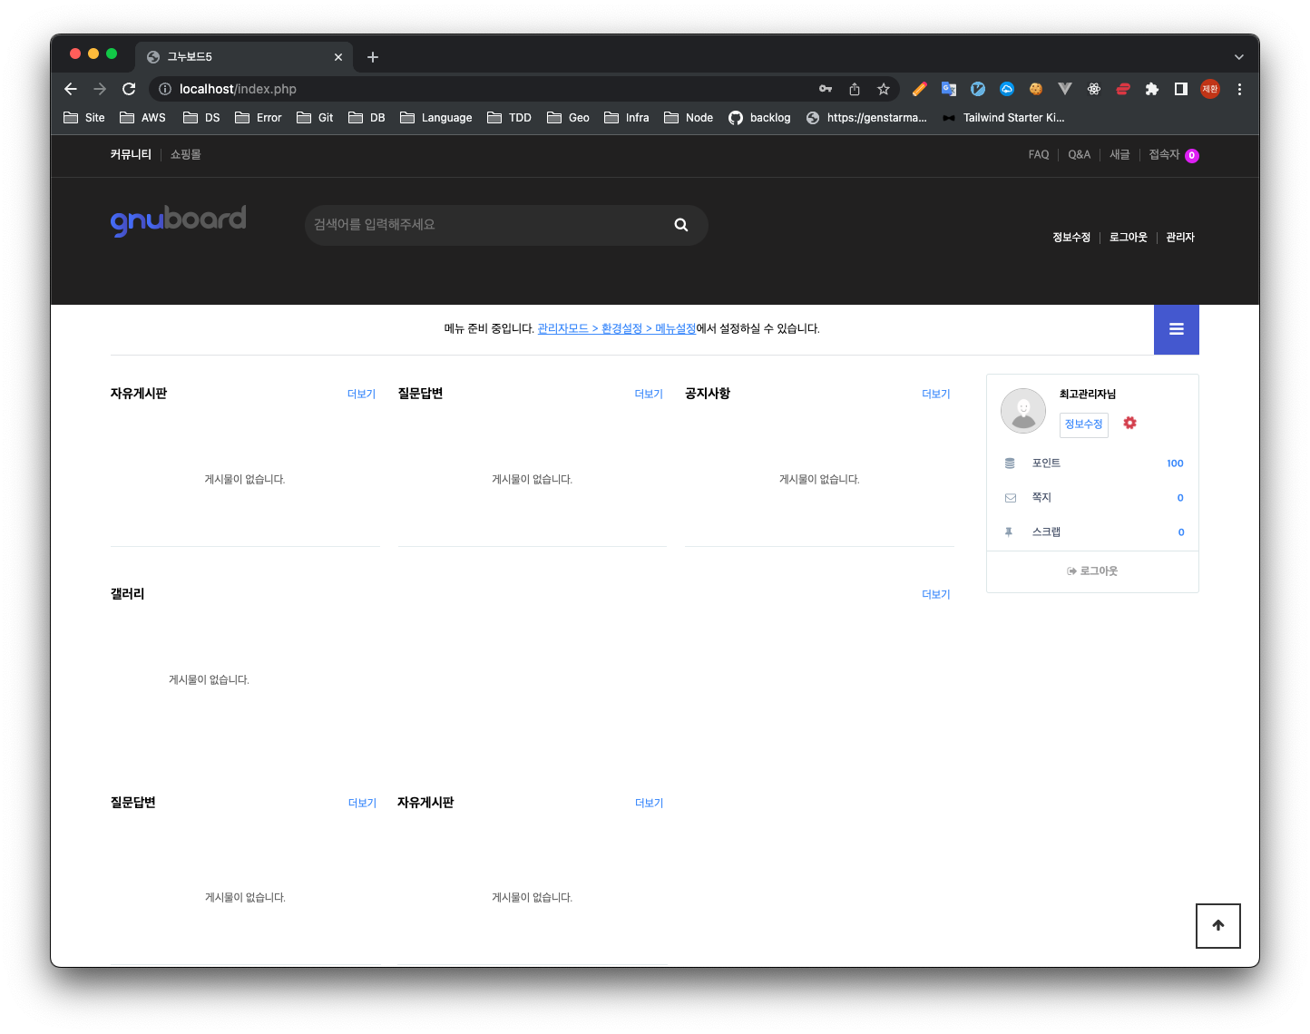Open the backlog GitHub bookmark
The image size is (1310, 1034).
coord(760,118)
